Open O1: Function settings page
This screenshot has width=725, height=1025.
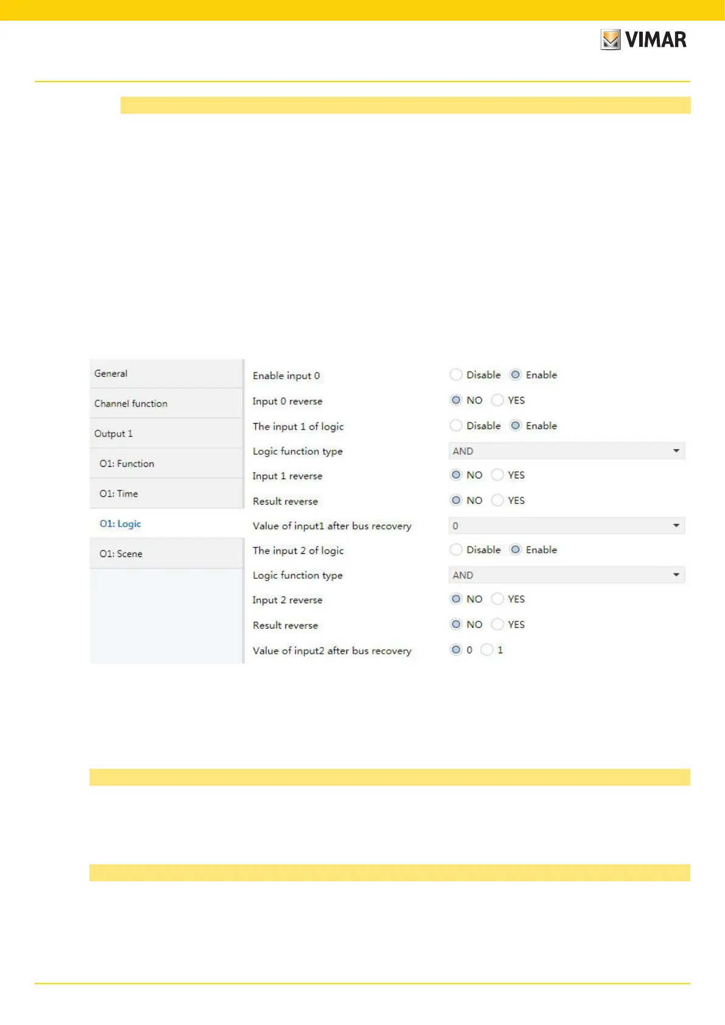[166, 464]
